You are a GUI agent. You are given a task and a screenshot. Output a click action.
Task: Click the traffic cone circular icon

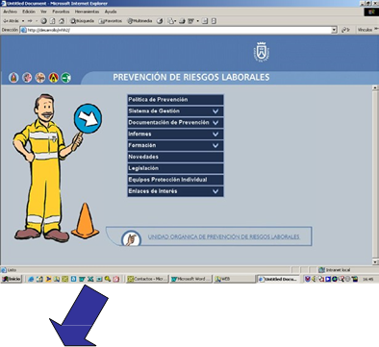pyautogui.click(x=13, y=78)
